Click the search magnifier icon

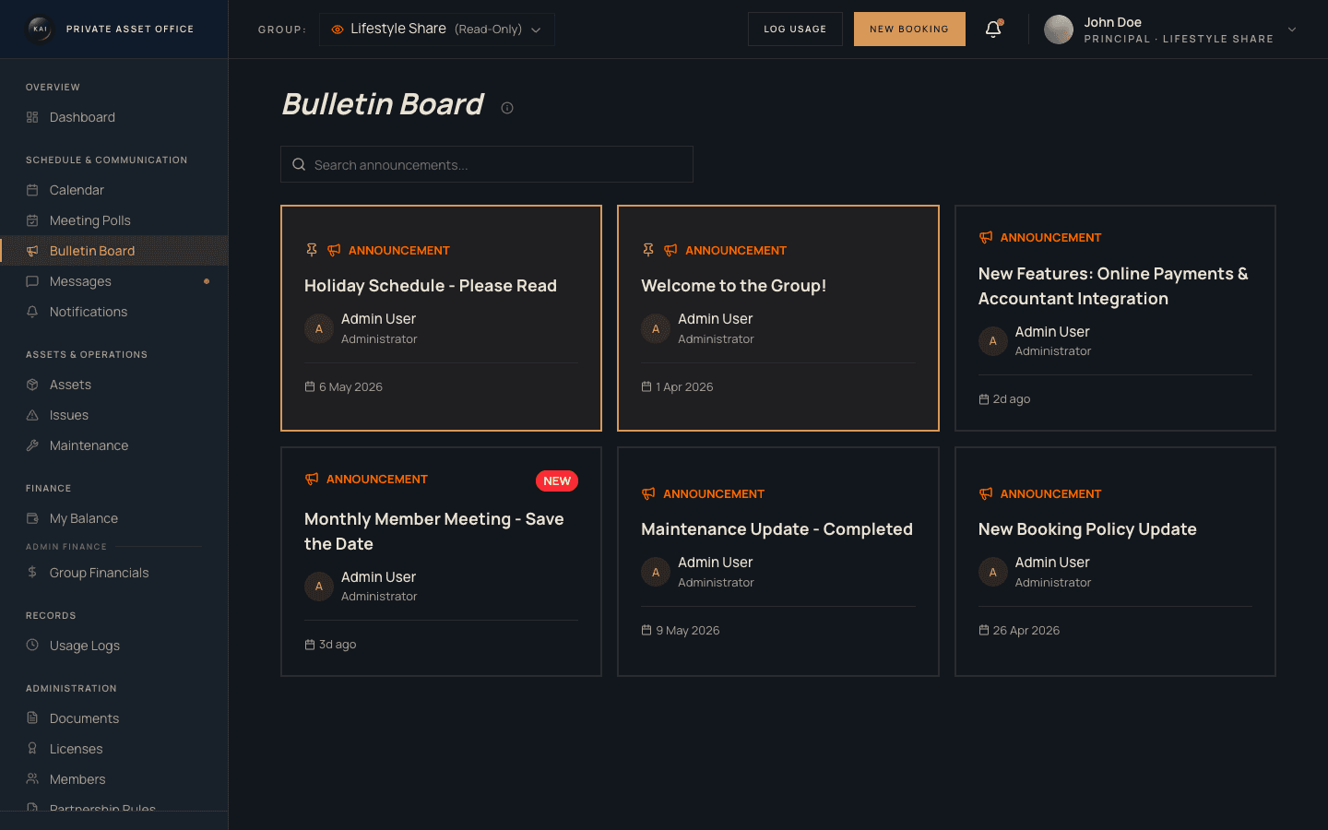(299, 164)
